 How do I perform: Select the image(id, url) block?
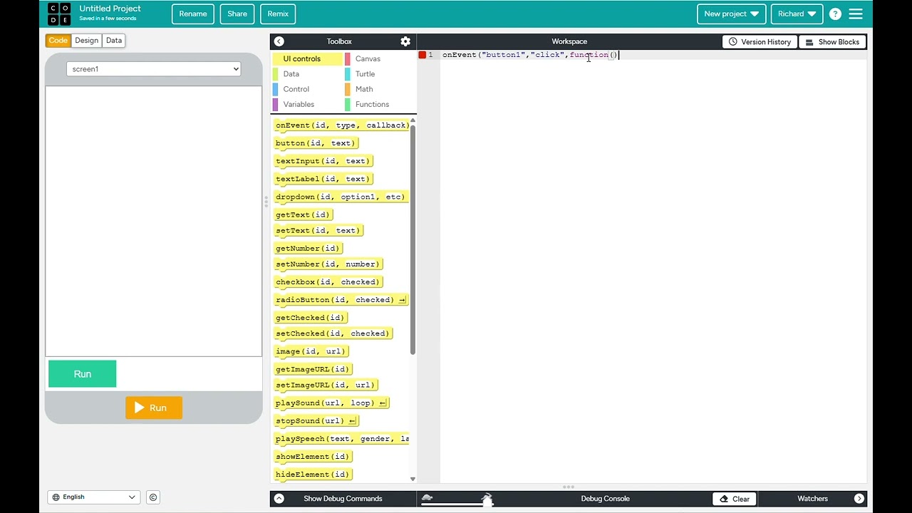311,351
